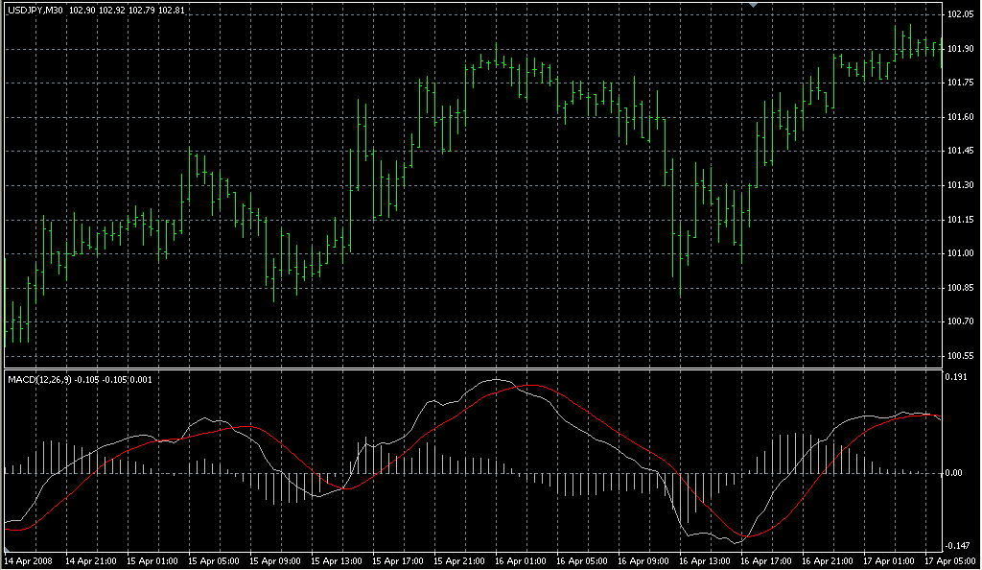Click the 16 Apr 13:00 time label
The height and width of the screenshot is (570, 982).
click(x=705, y=560)
